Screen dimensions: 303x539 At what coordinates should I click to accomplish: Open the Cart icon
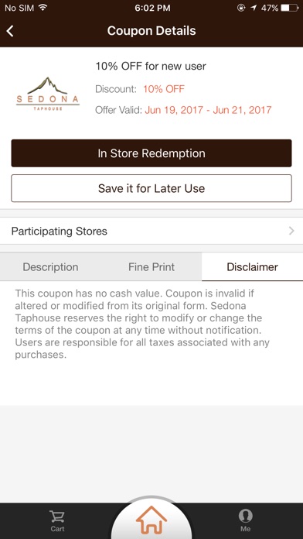[57, 517]
